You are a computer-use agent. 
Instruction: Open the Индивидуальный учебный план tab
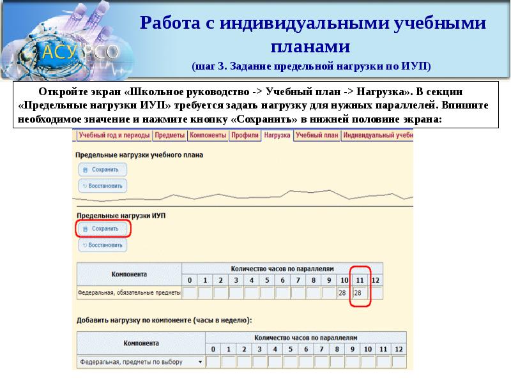[377, 135]
